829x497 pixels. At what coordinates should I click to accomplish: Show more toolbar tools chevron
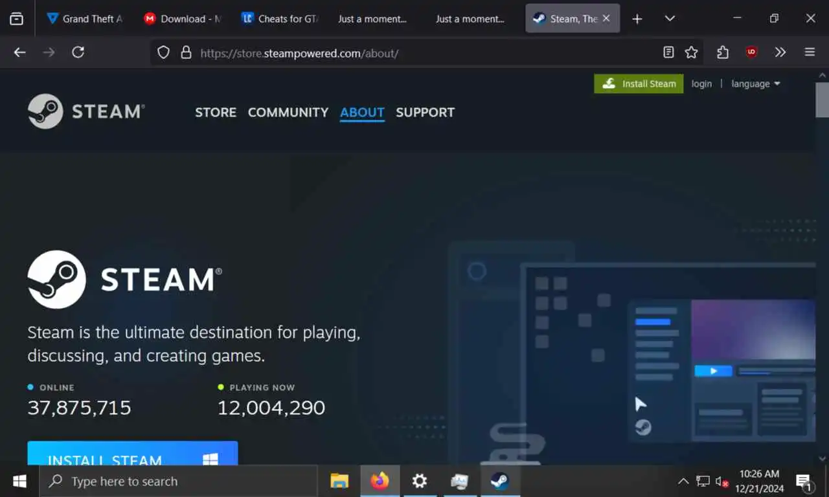tap(780, 53)
